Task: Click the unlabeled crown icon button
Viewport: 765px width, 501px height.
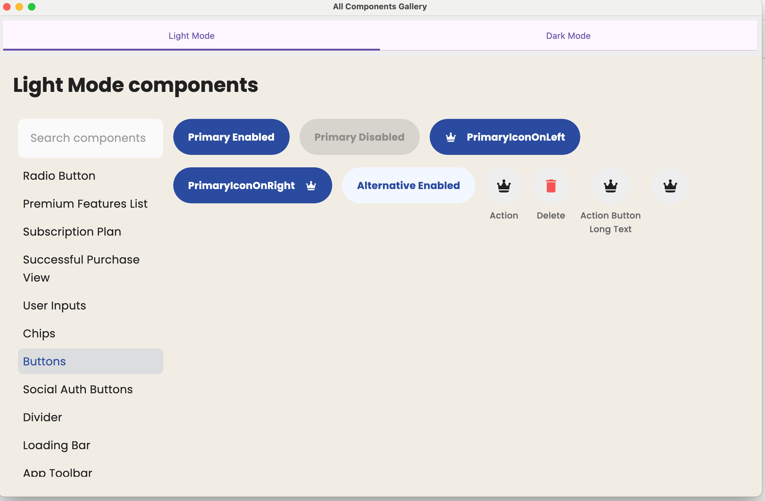Action: 670,186
